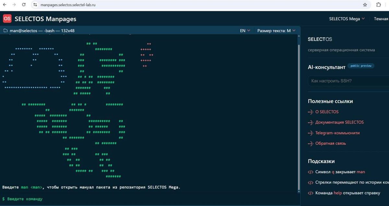Open the Размер текста: M dropdown
The image size is (389, 206).
coord(277,31)
